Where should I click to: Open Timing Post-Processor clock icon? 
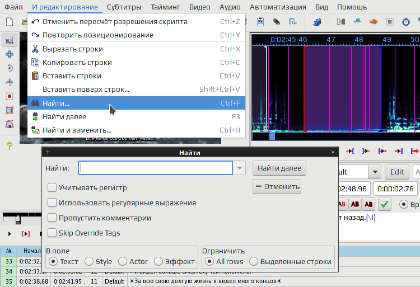click(x=406, y=22)
